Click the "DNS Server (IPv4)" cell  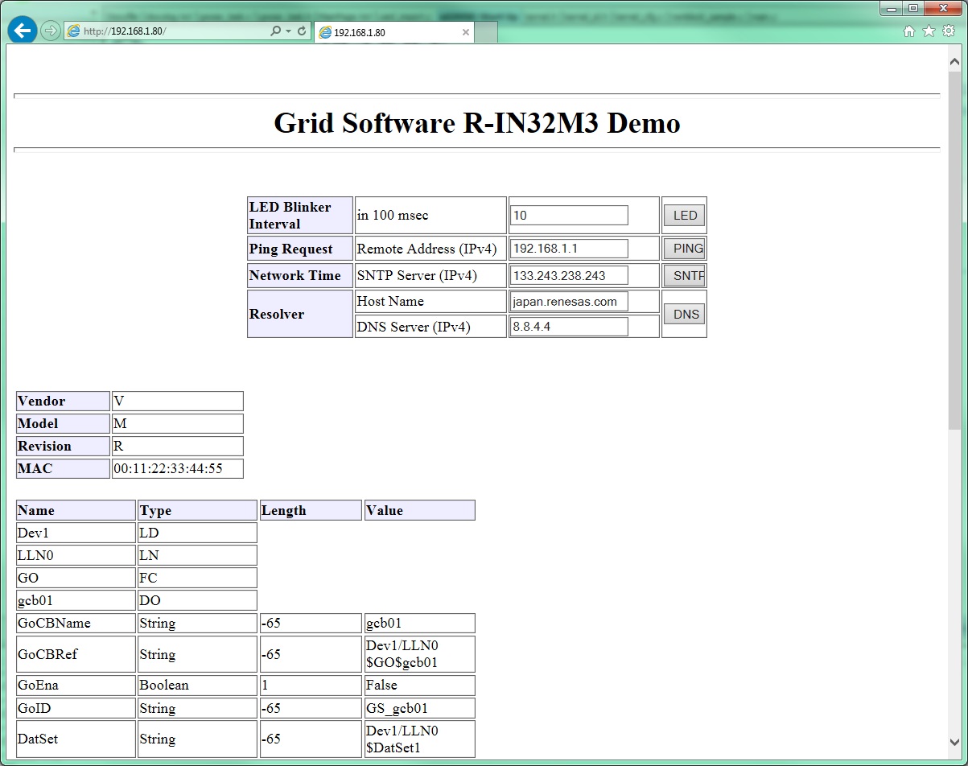(x=430, y=327)
